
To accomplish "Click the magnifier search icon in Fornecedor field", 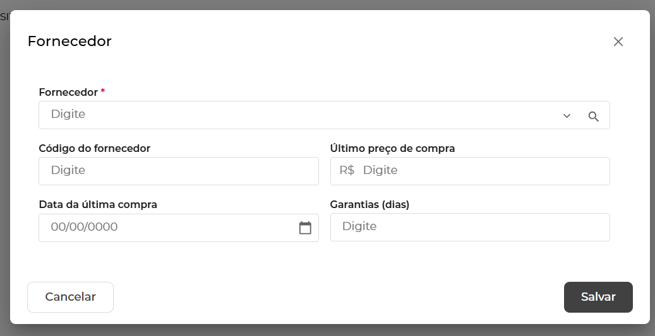I will pos(594,116).
